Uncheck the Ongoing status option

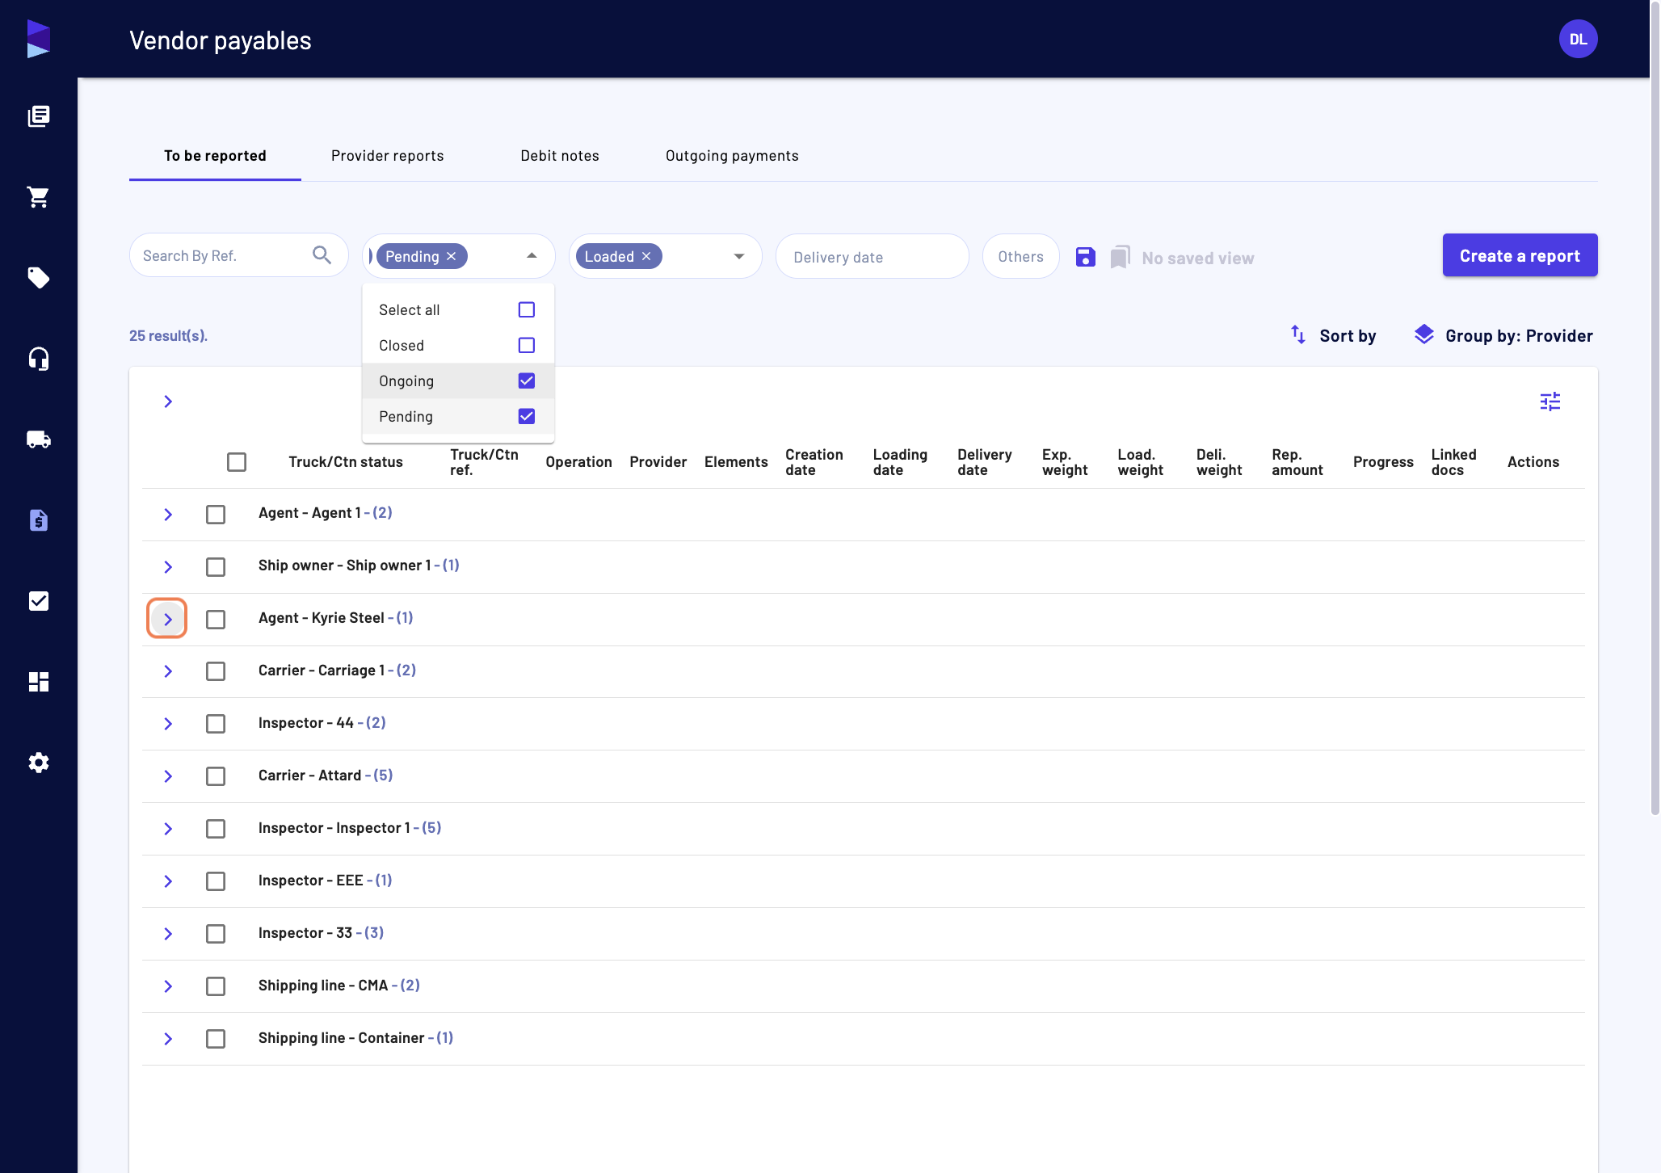(x=527, y=381)
